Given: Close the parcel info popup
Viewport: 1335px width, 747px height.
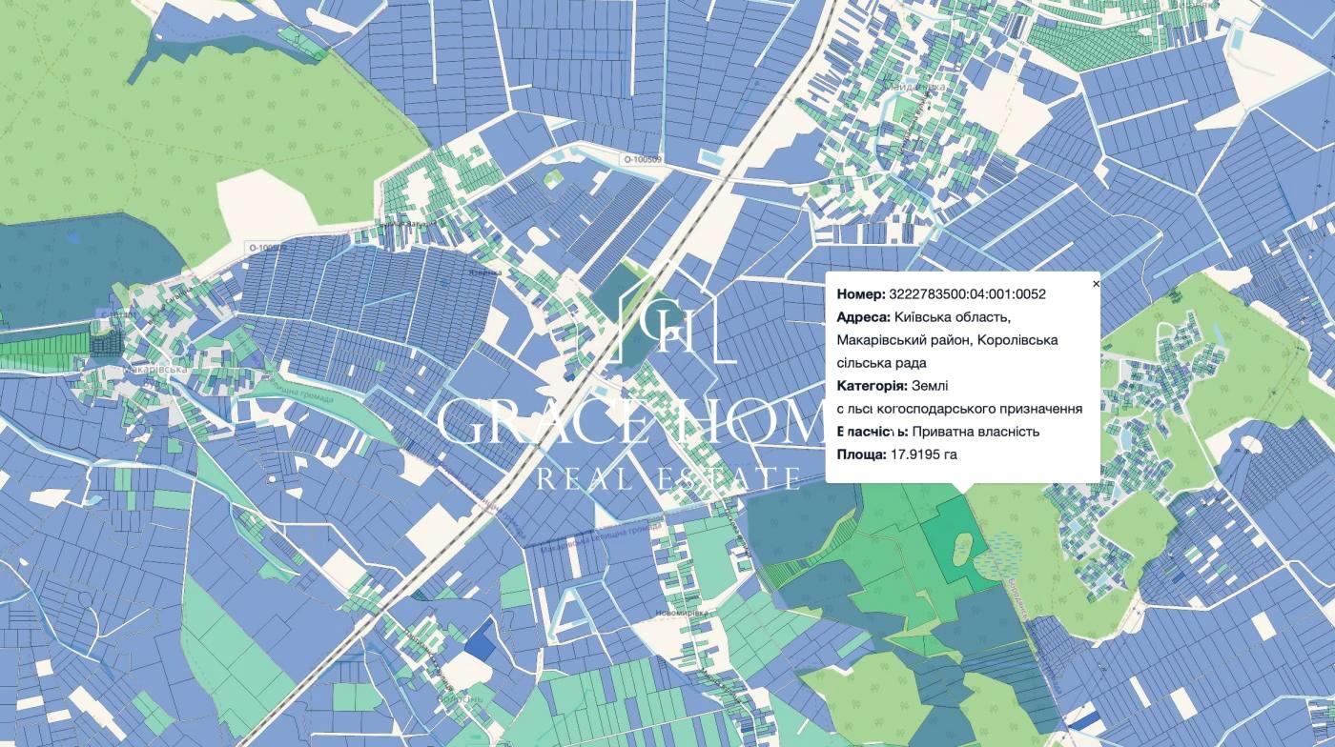Looking at the screenshot, I should [1096, 284].
